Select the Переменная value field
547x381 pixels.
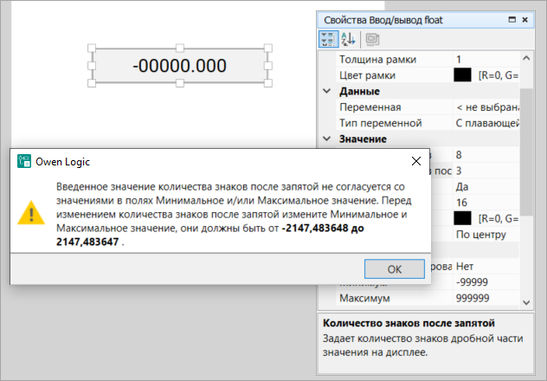tap(485, 107)
